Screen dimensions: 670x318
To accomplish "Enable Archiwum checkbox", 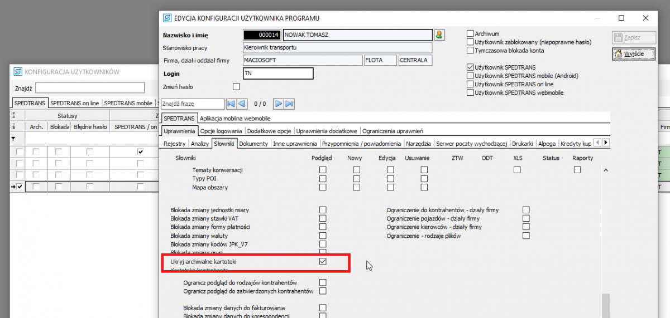I will point(470,33).
